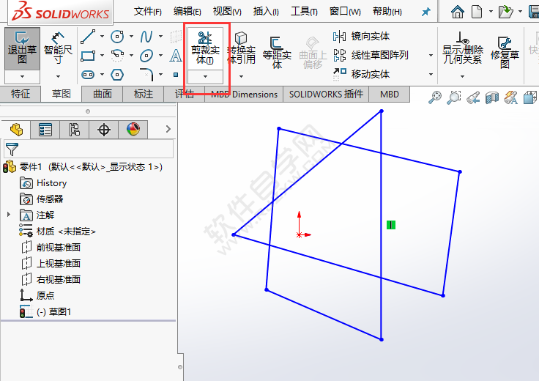This screenshot has width=539, height=381.
Task: Click Mirror Entities (镜向实体)
Action: pos(361,36)
